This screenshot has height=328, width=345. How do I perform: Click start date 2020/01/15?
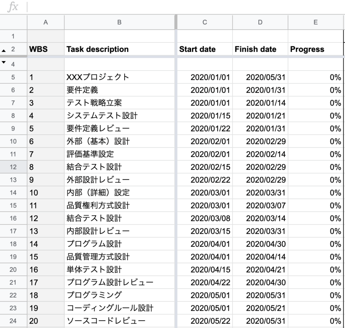pos(205,115)
